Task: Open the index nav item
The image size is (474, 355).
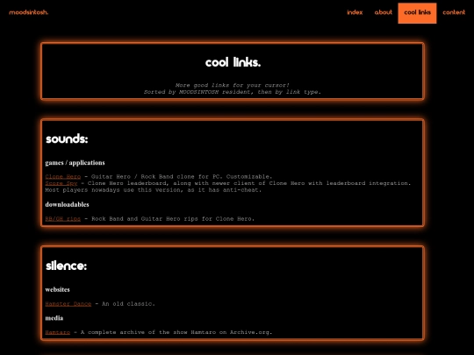Action: (x=355, y=12)
